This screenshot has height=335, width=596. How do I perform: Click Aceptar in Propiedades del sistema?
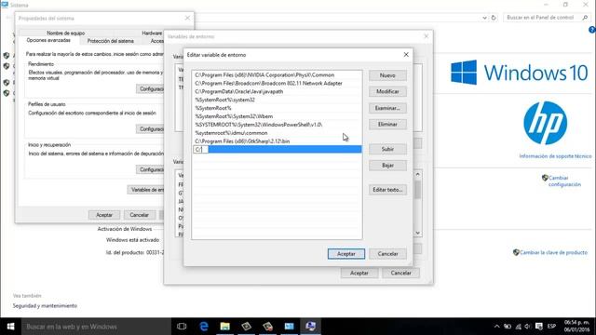pyautogui.click(x=104, y=215)
